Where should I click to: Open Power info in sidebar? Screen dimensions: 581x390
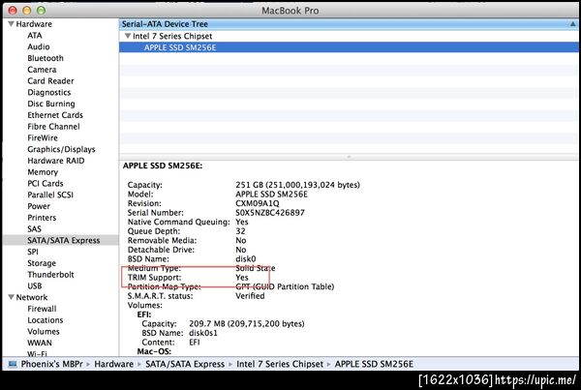tap(39, 206)
